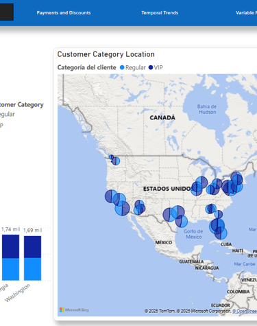
Task: Select the Washington bar's light Regular segment
Action: tap(32, 269)
